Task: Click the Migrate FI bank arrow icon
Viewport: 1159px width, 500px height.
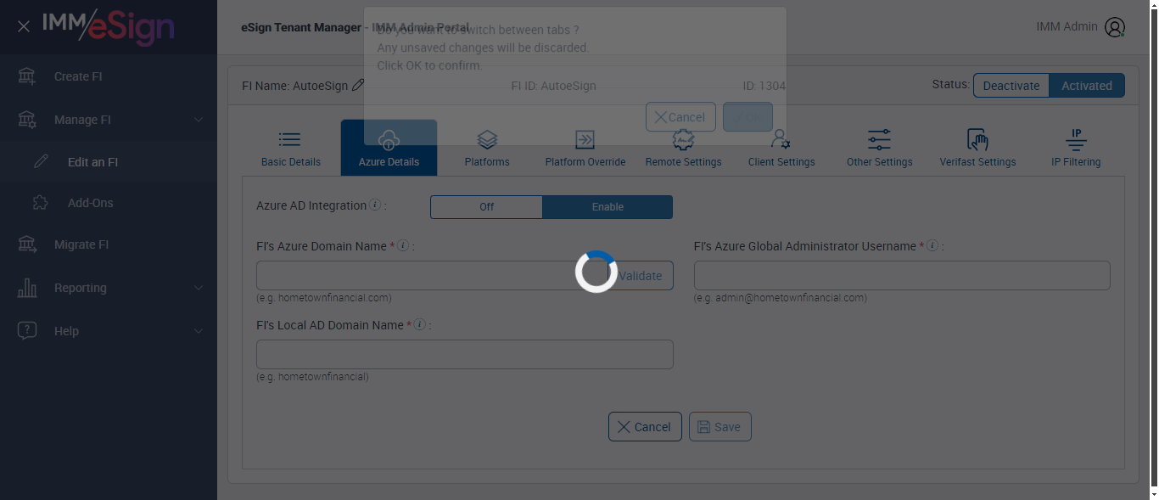Action: (27, 244)
